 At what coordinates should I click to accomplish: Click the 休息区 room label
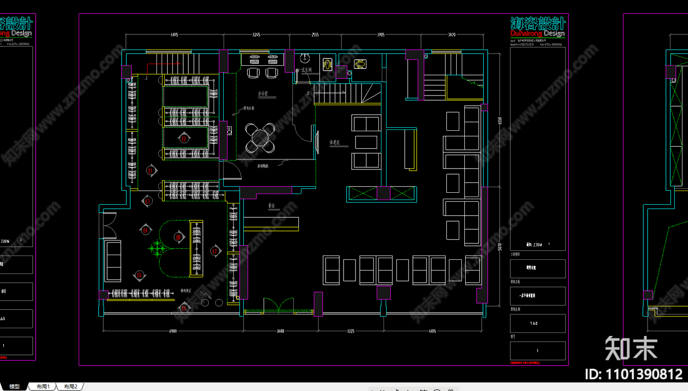335,142
